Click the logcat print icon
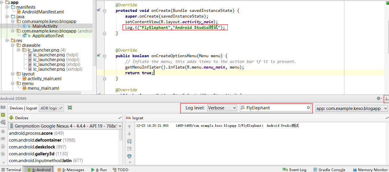Image resolution: width=389 pixels, height=172 pixels. tap(129, 156)
